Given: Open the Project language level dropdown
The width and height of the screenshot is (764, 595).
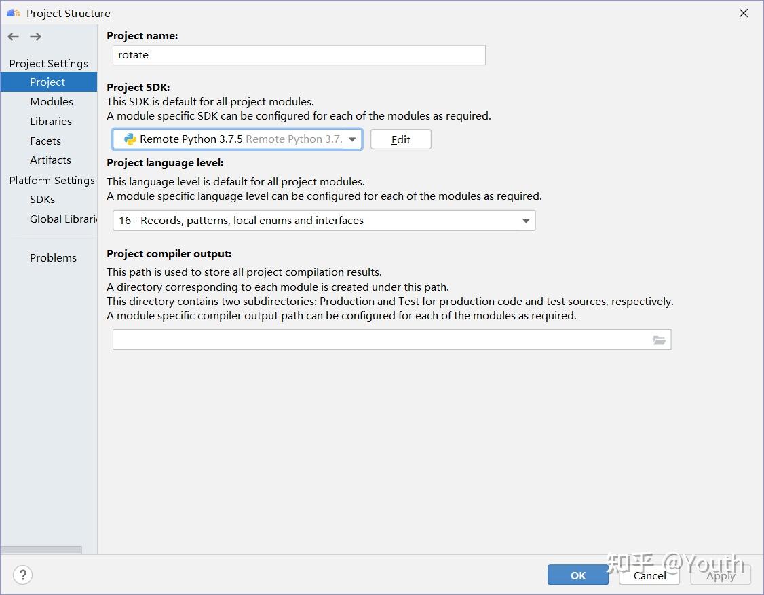Looking at the screenshot, I should pos(526,221).
